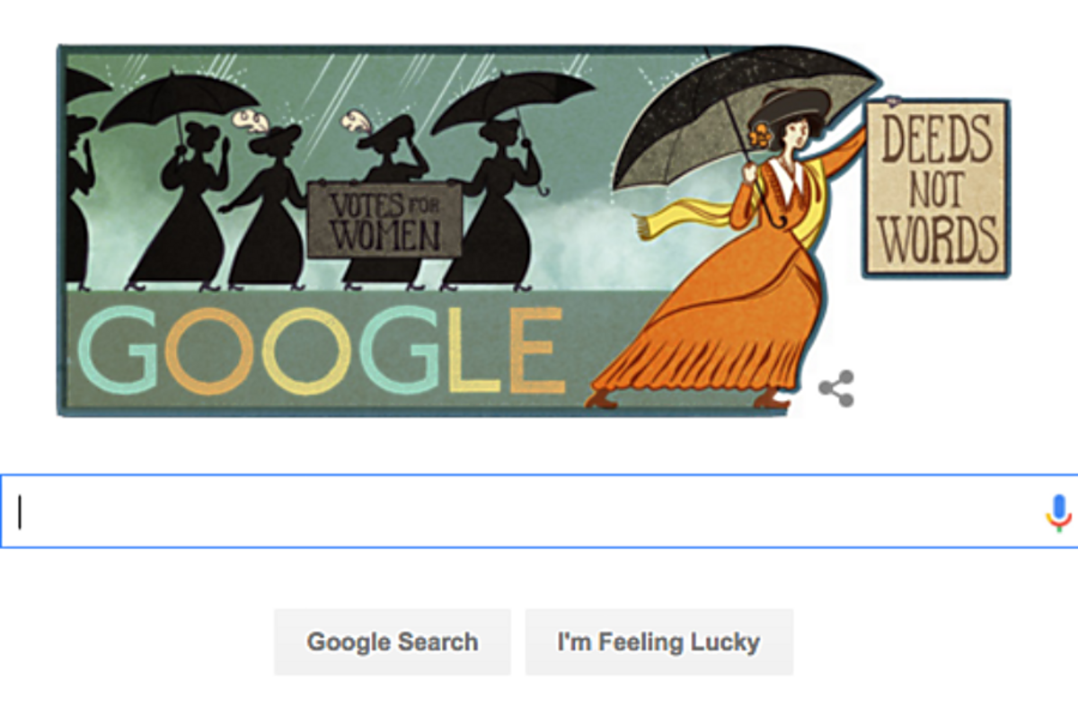This screenshot has width=1078, height=719.
Task: Click the flowing yellow scarf
Action: (x=719, y=216)
